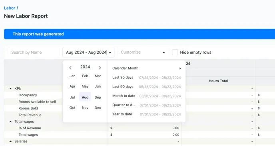Viewport: 275px width, 146px height.
Task: Collapse the Total wages group
Action: (10, 122)
